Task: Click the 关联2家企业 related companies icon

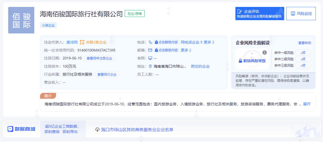Action: click(82, 42)
